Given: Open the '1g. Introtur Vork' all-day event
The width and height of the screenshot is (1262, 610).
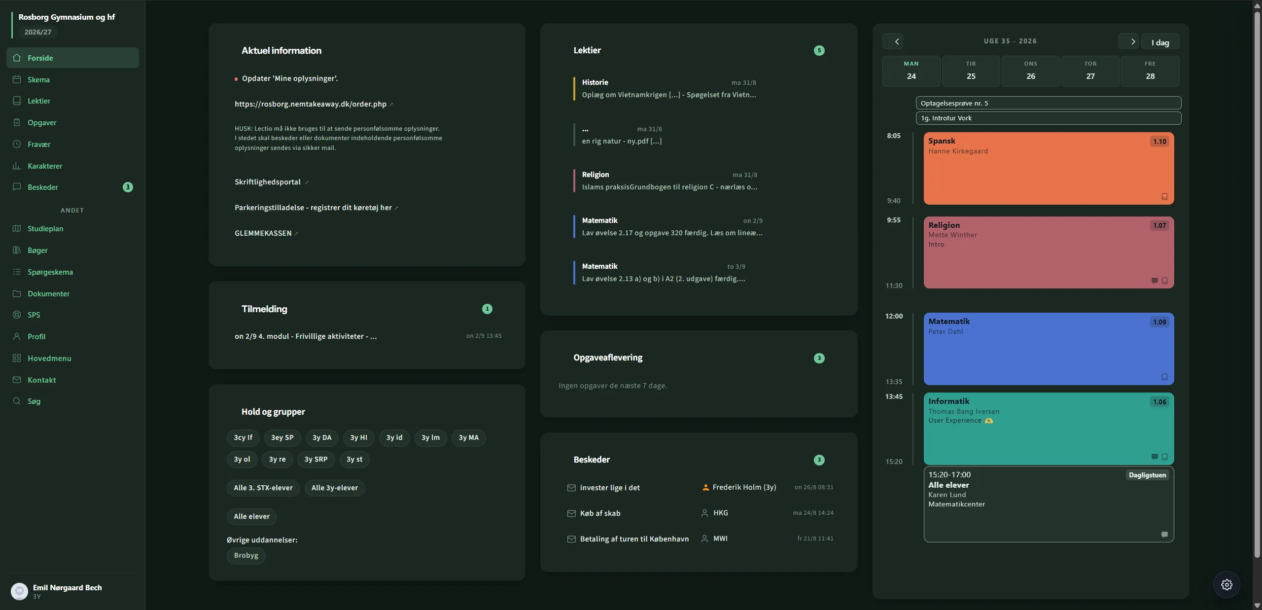Looking at the screenshot, I should 1049,118.
